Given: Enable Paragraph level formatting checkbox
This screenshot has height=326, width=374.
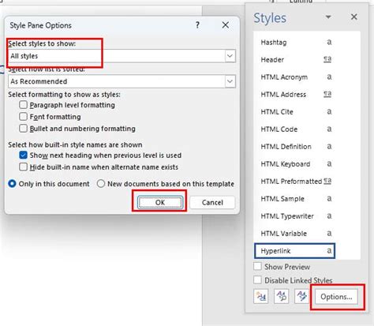Looking at the screenshot, I should (x=23, y=105).
